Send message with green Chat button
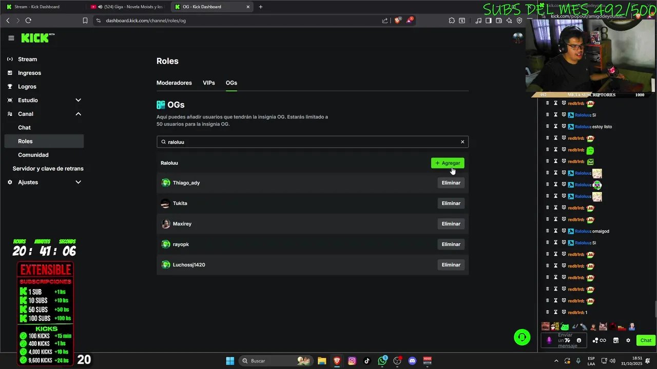657x369 pixels. [x=646, y=340]
